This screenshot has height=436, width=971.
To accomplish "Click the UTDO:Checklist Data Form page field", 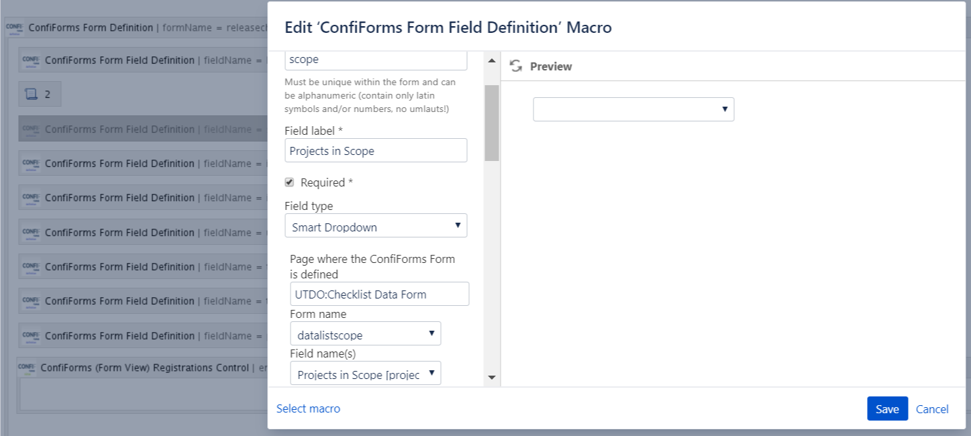I will (379, 294).
